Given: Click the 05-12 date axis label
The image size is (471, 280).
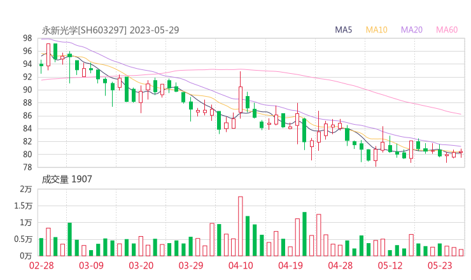Looking at the screenshot, I should (390, 265).
